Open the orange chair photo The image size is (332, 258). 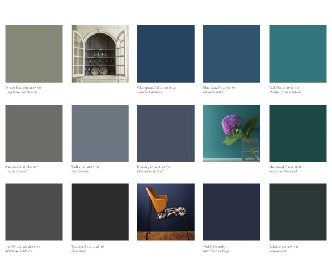point(166,212)
